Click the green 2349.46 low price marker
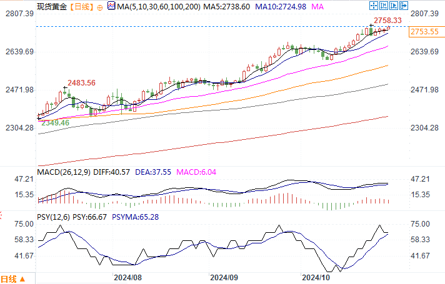The height and width of the screenshot is (284, 445). tap(56, 124)
